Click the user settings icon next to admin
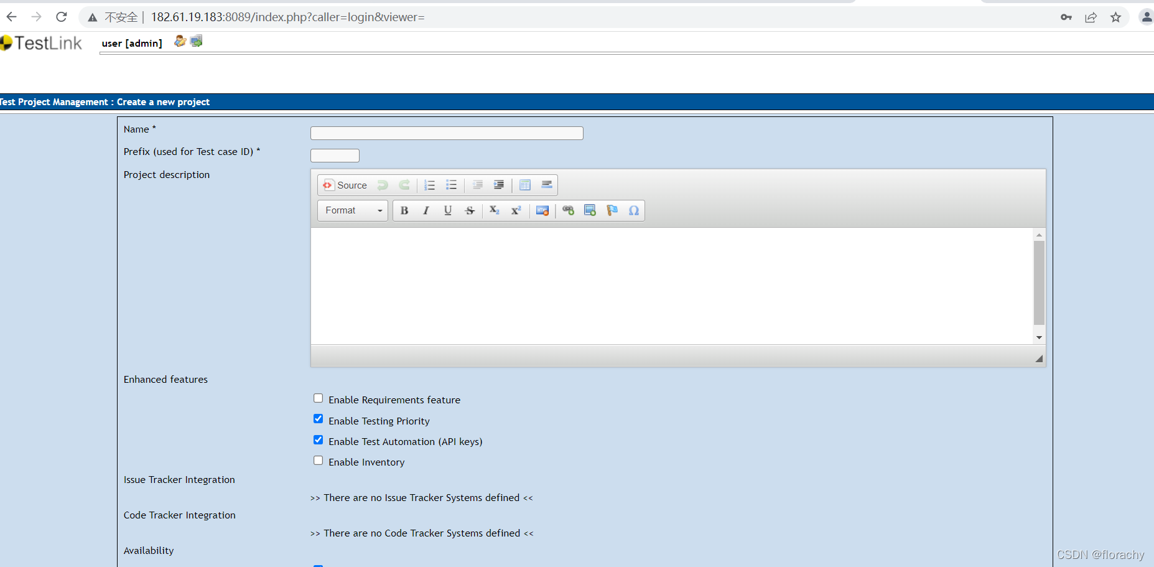 click(180, 42)
